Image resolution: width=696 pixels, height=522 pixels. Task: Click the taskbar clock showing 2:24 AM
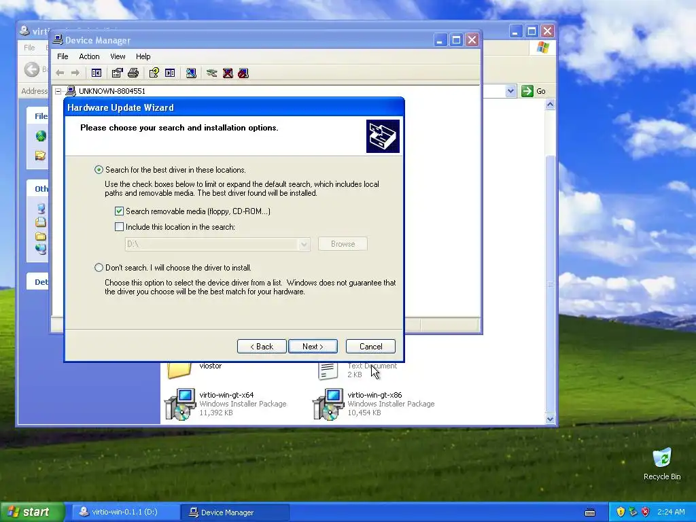[671, 512]
